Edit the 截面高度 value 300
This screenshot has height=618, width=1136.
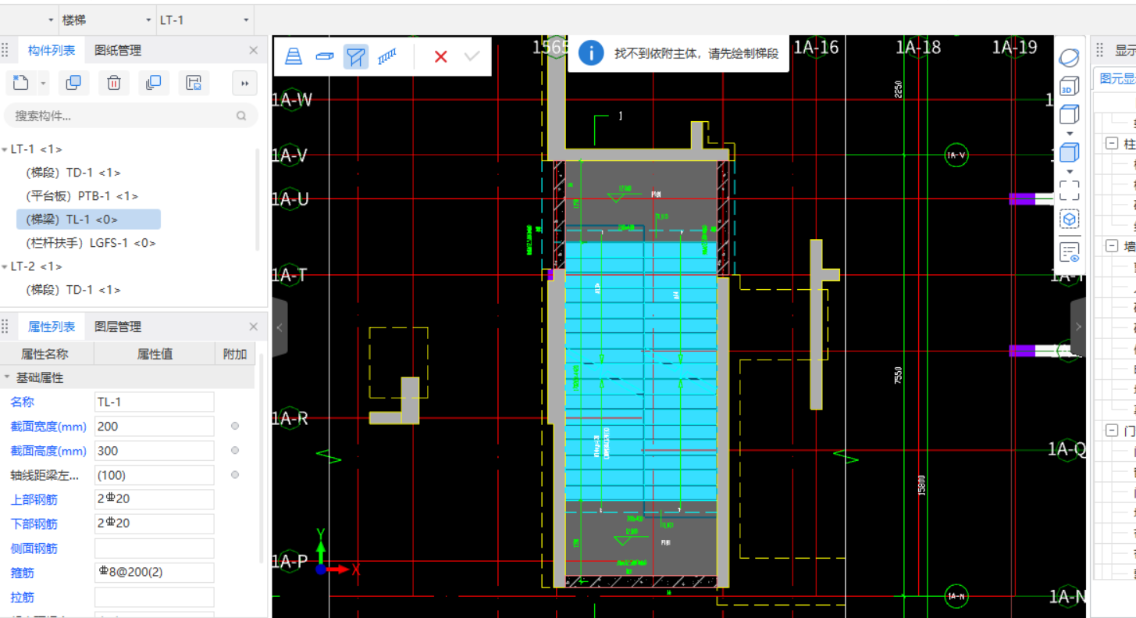click(155, 451)
